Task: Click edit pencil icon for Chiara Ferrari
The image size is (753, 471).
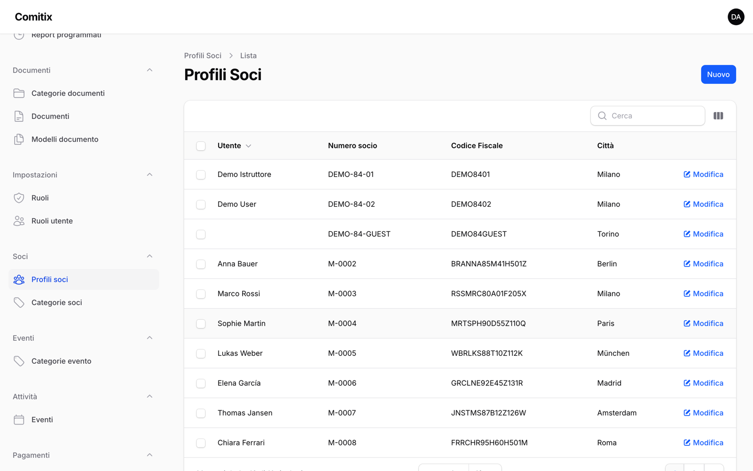Action: (x=687, y=443)
